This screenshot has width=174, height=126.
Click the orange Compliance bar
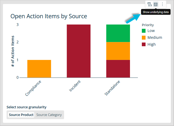point(39,69)
